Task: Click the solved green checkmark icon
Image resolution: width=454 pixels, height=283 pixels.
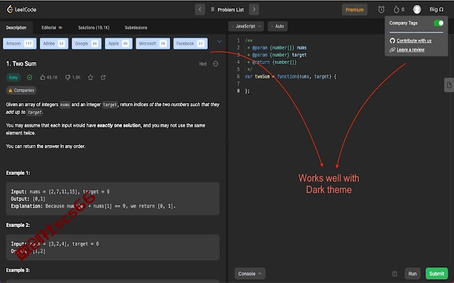Action: pos(30,77)
